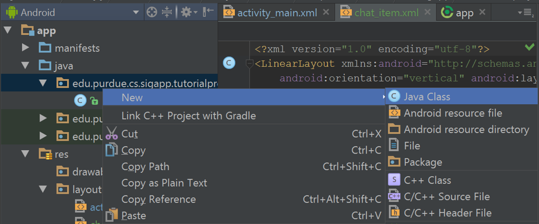
Task: Click the app module folder icon
Action: click(27, 30)
